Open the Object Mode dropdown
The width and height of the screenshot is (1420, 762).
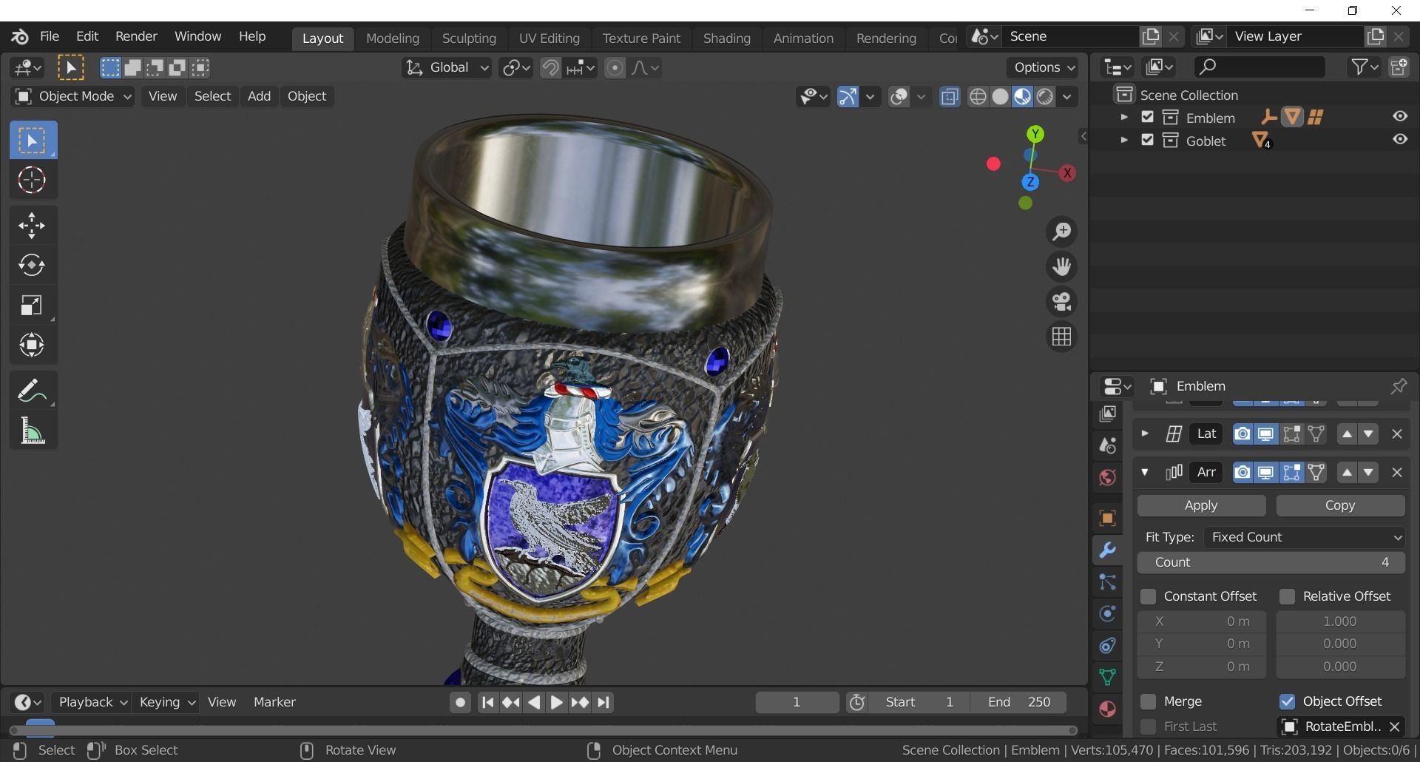72,97
